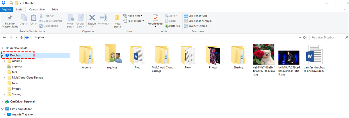Select Acesso rápido in the tree

[19, 48]
